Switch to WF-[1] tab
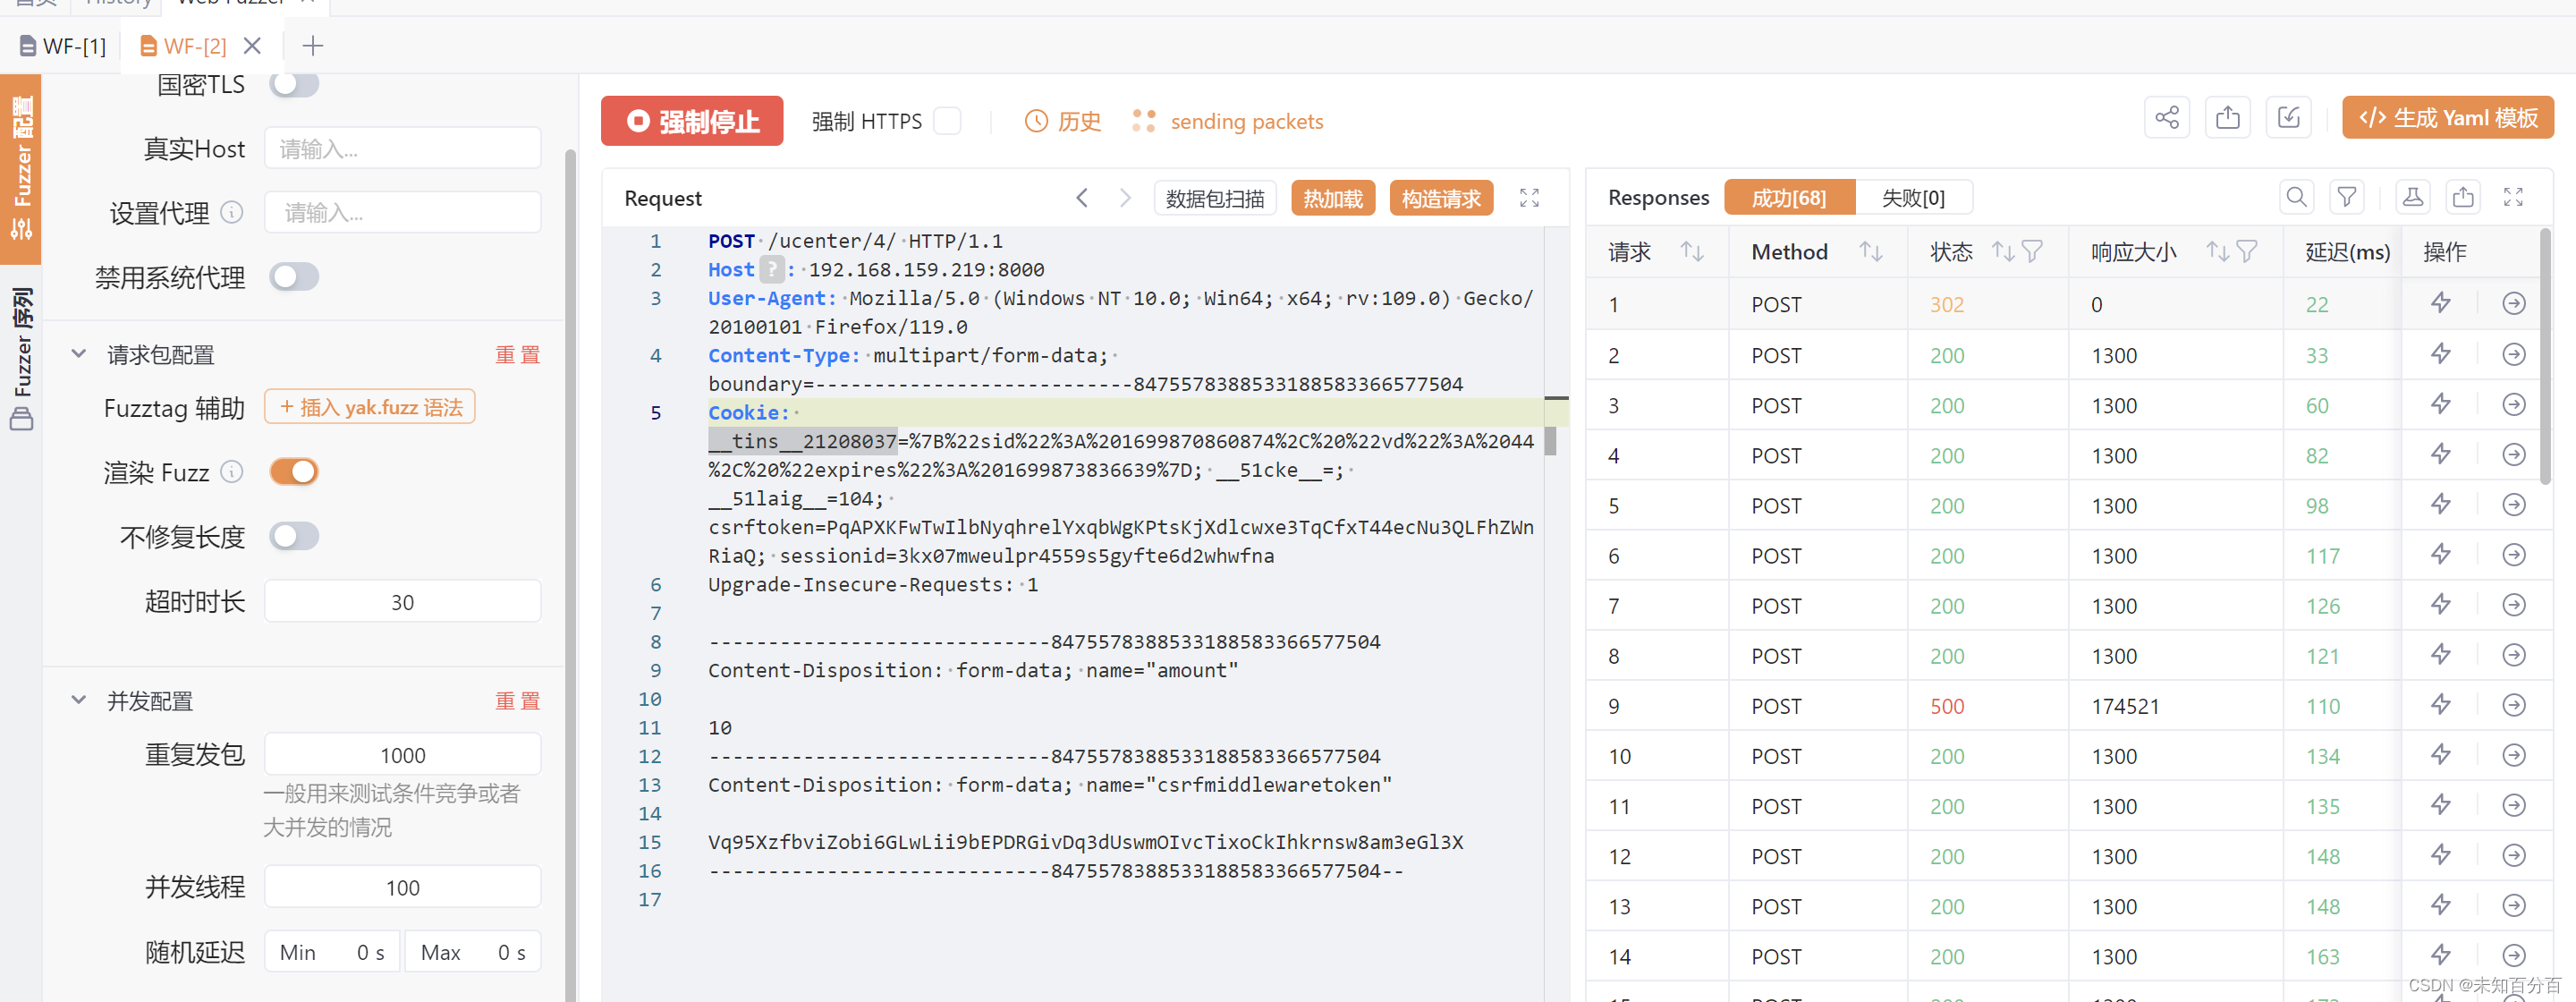 [x=63, y=46]
